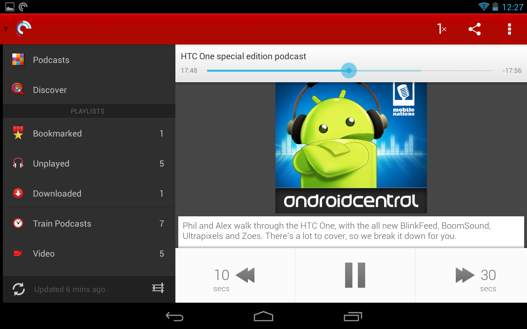
Task: Click the 'Updated 6 mins ago.' status
Action: pyautogui.click(x=71, y=290)
